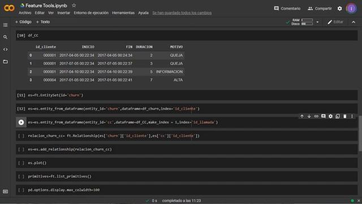Click the 000004 id_cliente cell
This screenshot has height=204, width=362.
tap(50, 80)
